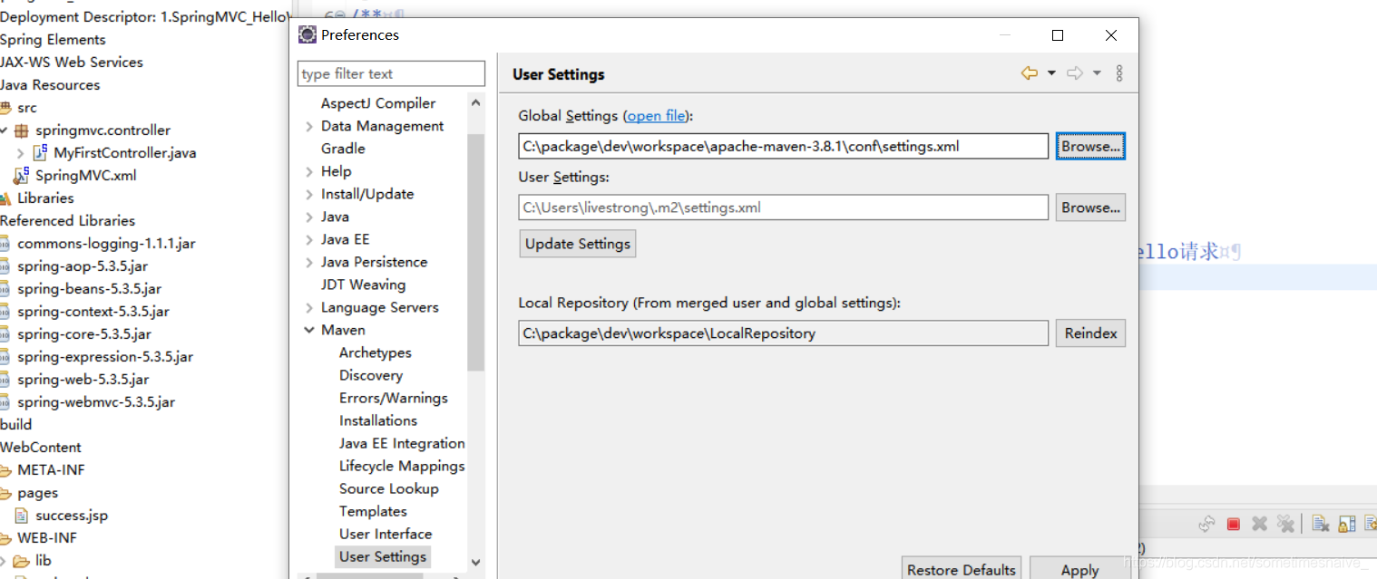Viewport: 1377px width, 579px height.
Task: Click the Clear Console icon
Action: coord(1321,524)
